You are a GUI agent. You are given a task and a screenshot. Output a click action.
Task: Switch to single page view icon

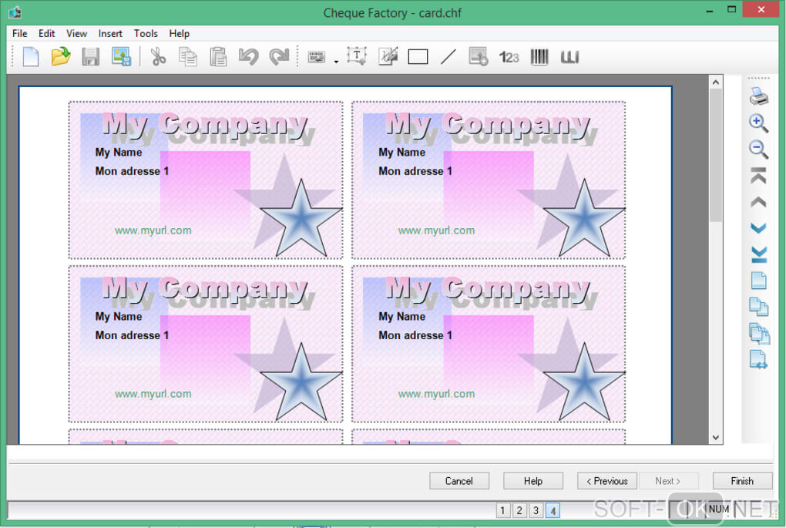(x=758, y=281)
